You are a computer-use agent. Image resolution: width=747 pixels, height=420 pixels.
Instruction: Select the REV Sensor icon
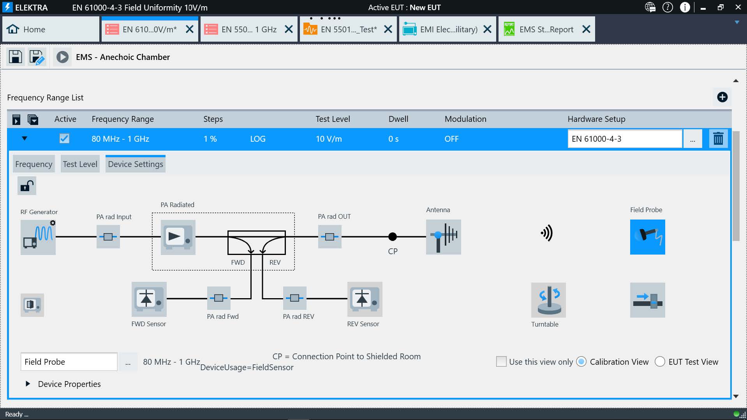point(365,299)
